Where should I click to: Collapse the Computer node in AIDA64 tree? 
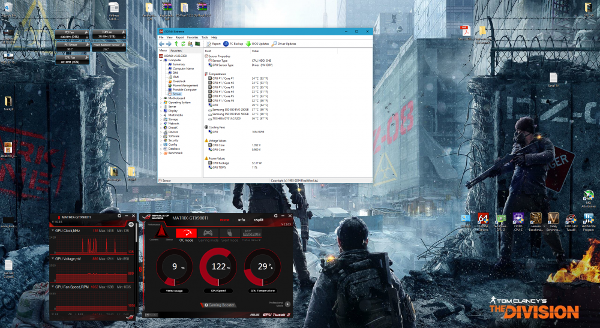point(161,61)
